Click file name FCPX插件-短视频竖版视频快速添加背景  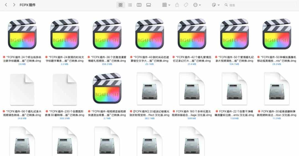point(107,113)
